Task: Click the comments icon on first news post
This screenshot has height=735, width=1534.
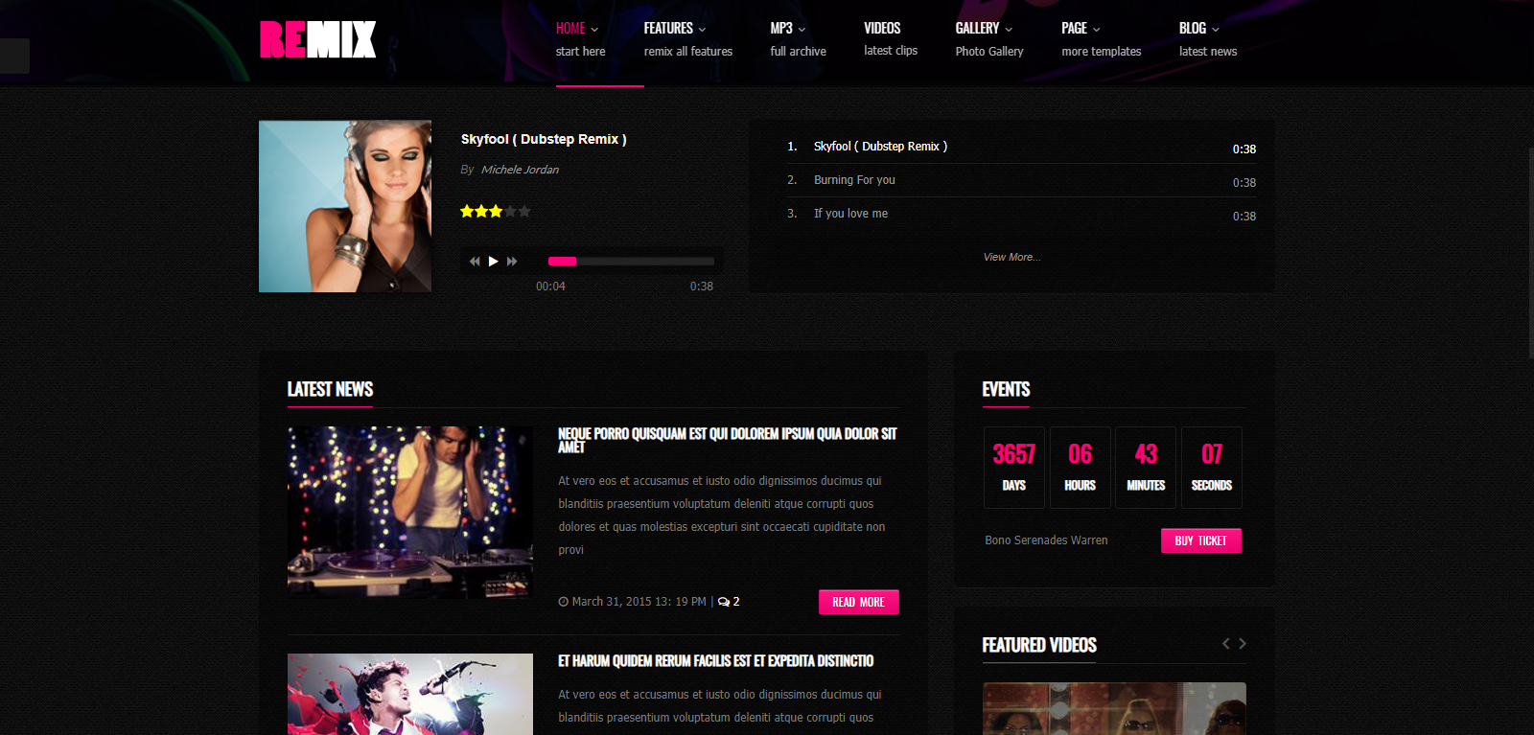Action: tap(724, 602)
